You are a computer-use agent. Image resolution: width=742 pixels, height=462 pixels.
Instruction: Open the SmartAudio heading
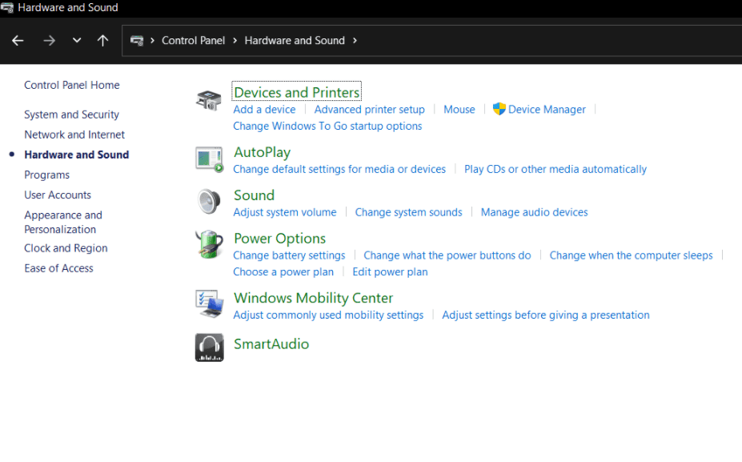tap(271, 343)
